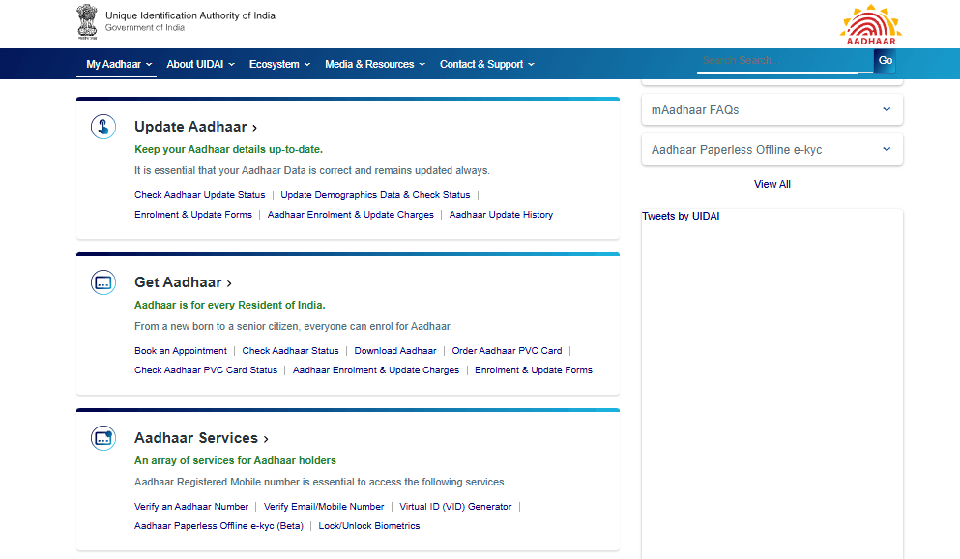Click the Go search button
This screenshot has width=960, height=559.
[x=886, y=60]
